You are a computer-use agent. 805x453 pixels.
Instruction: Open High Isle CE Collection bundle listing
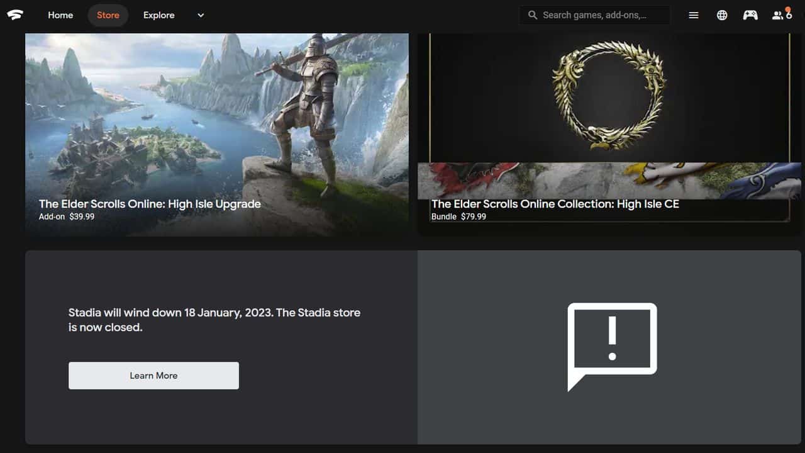[x=555, y=204]
